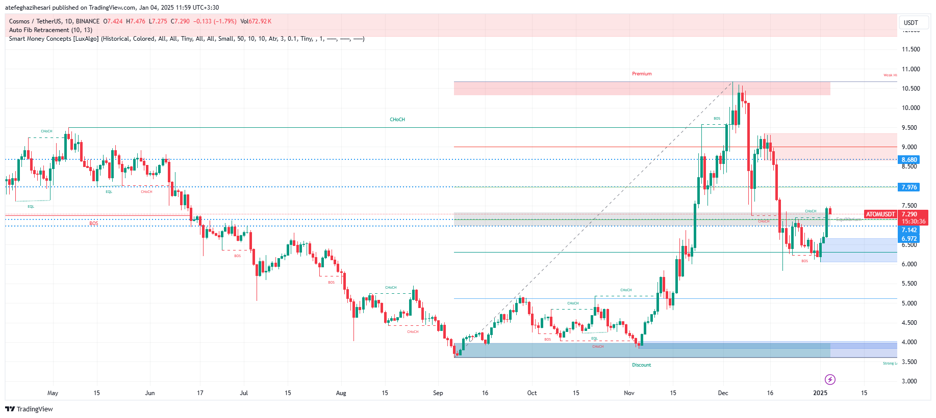Click the countdown timer 15:30:36
Screen dimensions: 936x418
click(913, 221)
